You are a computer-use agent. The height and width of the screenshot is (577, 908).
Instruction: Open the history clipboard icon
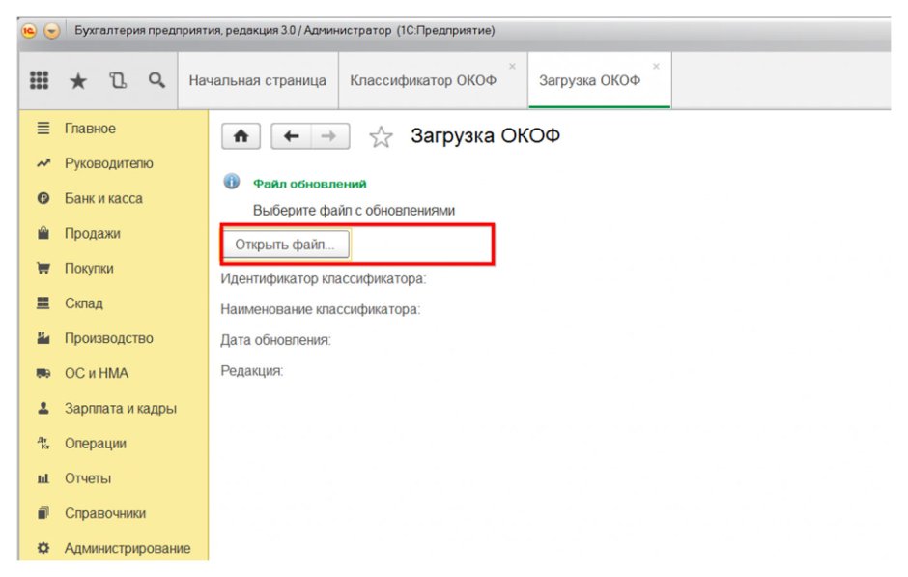pos(118,80)
